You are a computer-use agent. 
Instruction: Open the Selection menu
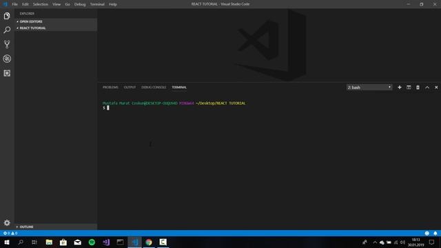tap(41, 4)
